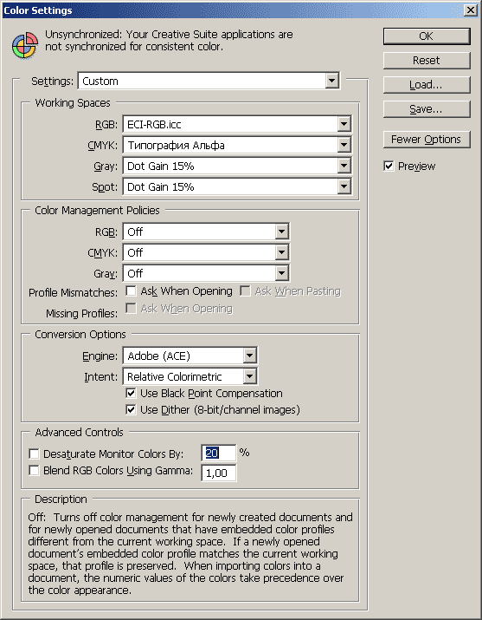Click the Fewer Options button
Screen dimensions: 482x620
click(x=427, y=140)
